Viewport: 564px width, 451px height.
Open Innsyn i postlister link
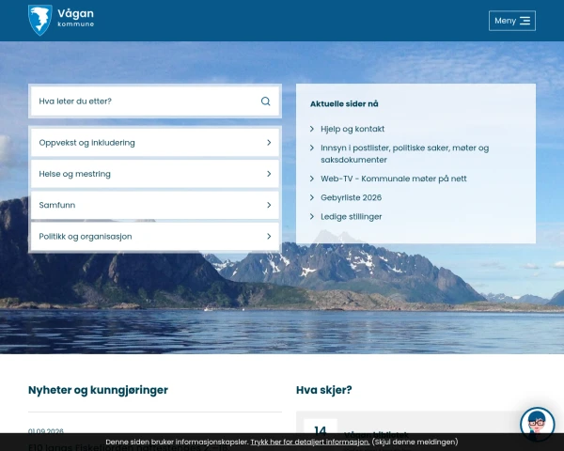pos(404,153)
